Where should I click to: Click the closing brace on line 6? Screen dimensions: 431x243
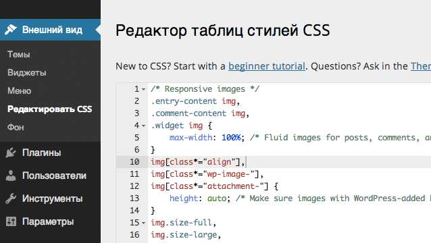(153, 150)
